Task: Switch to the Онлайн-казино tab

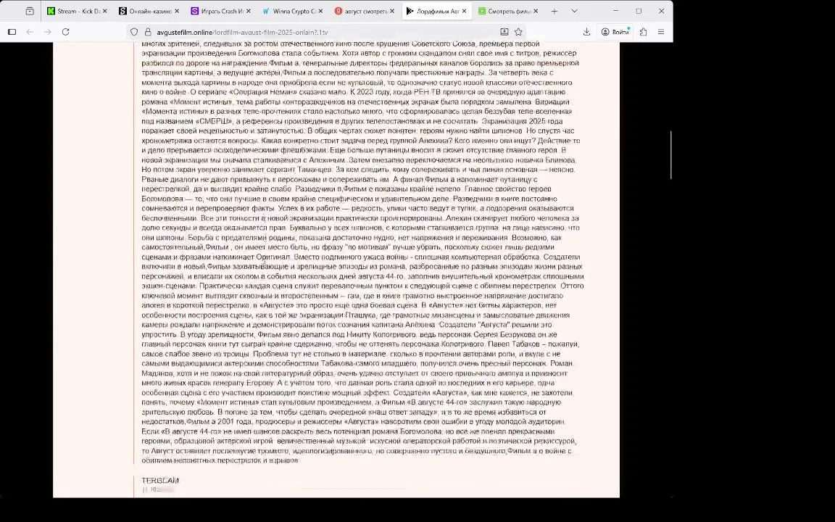Action: (149, 11)
